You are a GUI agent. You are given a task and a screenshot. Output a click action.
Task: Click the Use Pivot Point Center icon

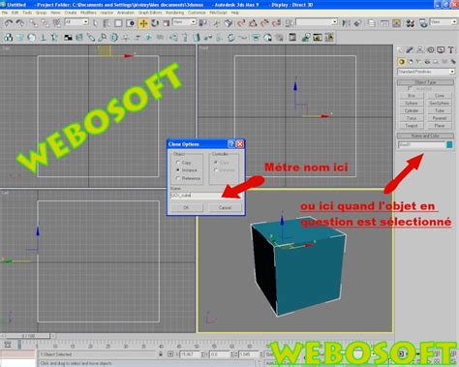202,23
